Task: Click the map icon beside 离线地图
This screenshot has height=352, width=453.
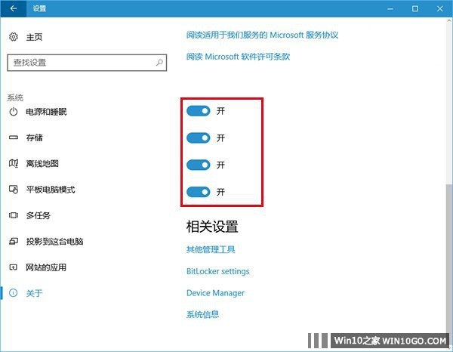Action: (14, 164)
